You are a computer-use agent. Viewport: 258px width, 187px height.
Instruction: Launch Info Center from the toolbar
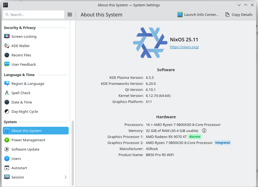pos(198,15)
